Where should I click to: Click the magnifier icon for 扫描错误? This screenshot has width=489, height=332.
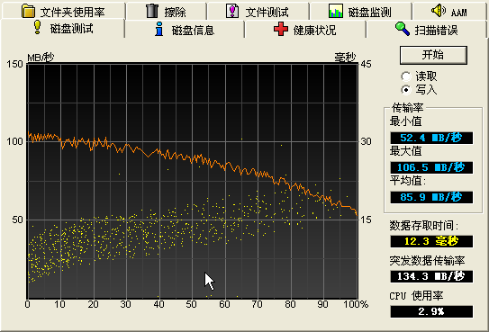[403, 29]
